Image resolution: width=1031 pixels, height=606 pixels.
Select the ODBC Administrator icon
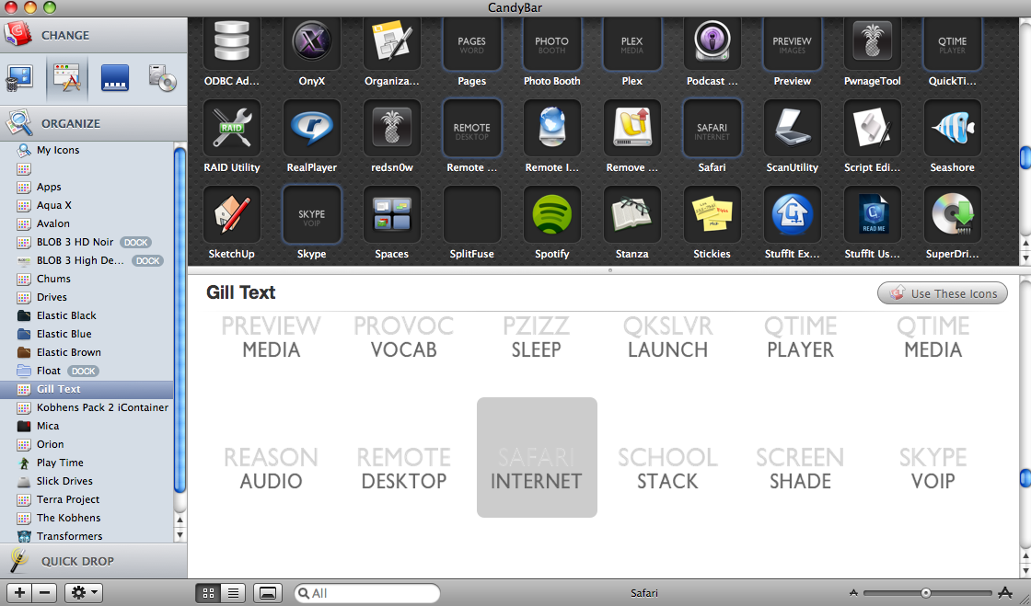coord(231,41)
